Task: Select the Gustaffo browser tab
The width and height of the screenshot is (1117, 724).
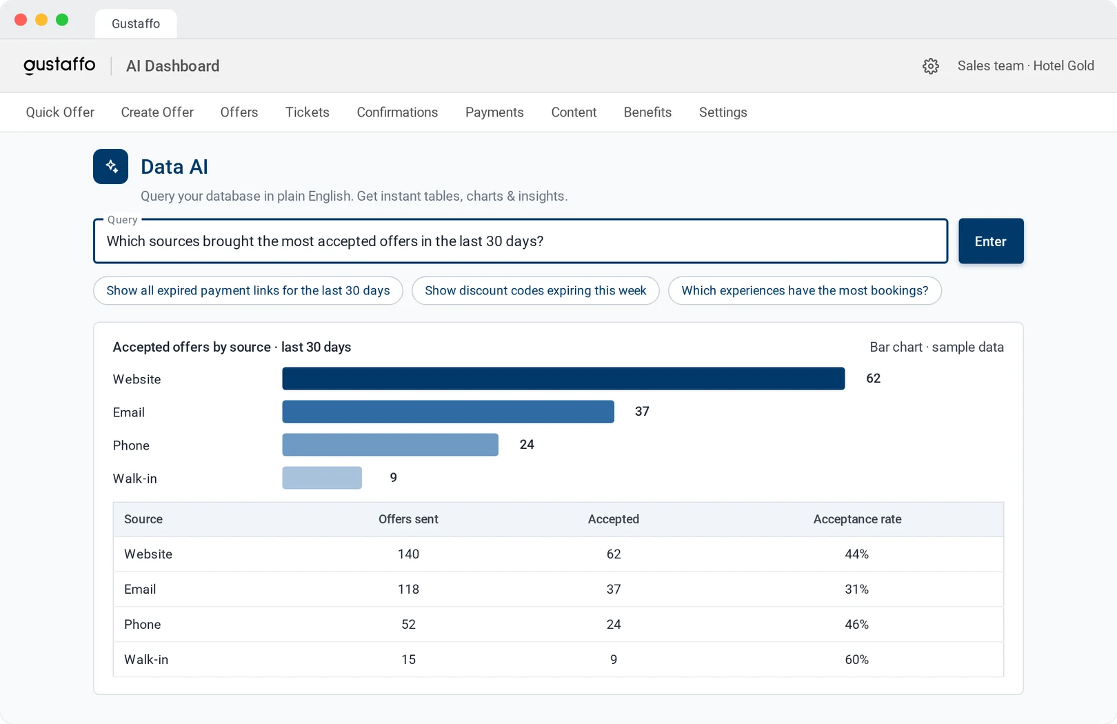Action: tap(136, 23)
